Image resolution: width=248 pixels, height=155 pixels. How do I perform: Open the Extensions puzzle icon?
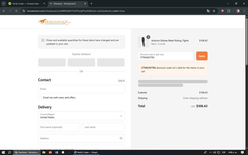[x=229, y=11]
